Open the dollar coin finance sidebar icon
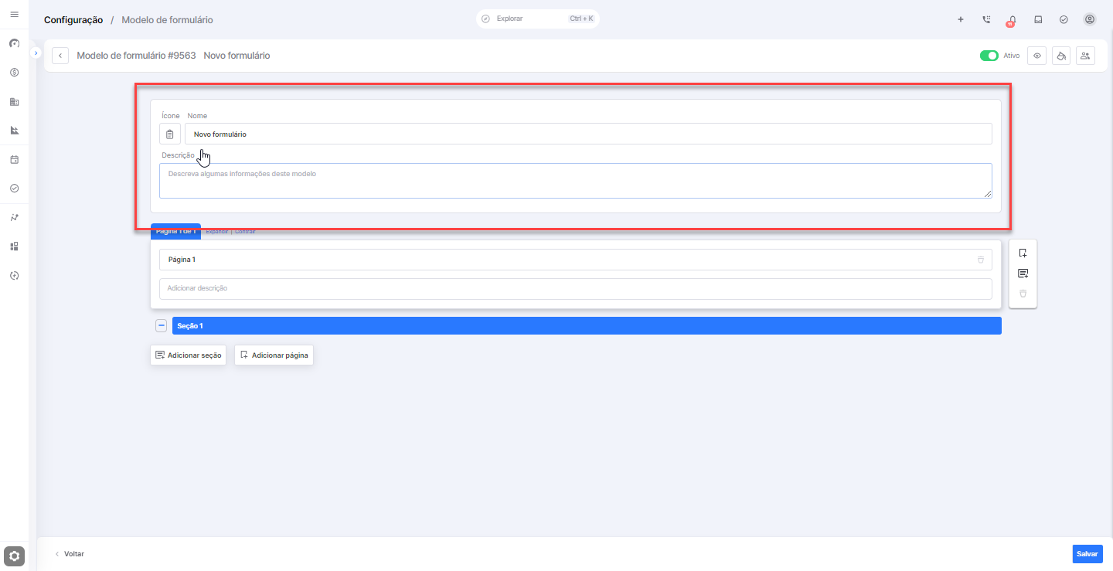The width and height of the screenshot is (1113, 571). point(14,73)
